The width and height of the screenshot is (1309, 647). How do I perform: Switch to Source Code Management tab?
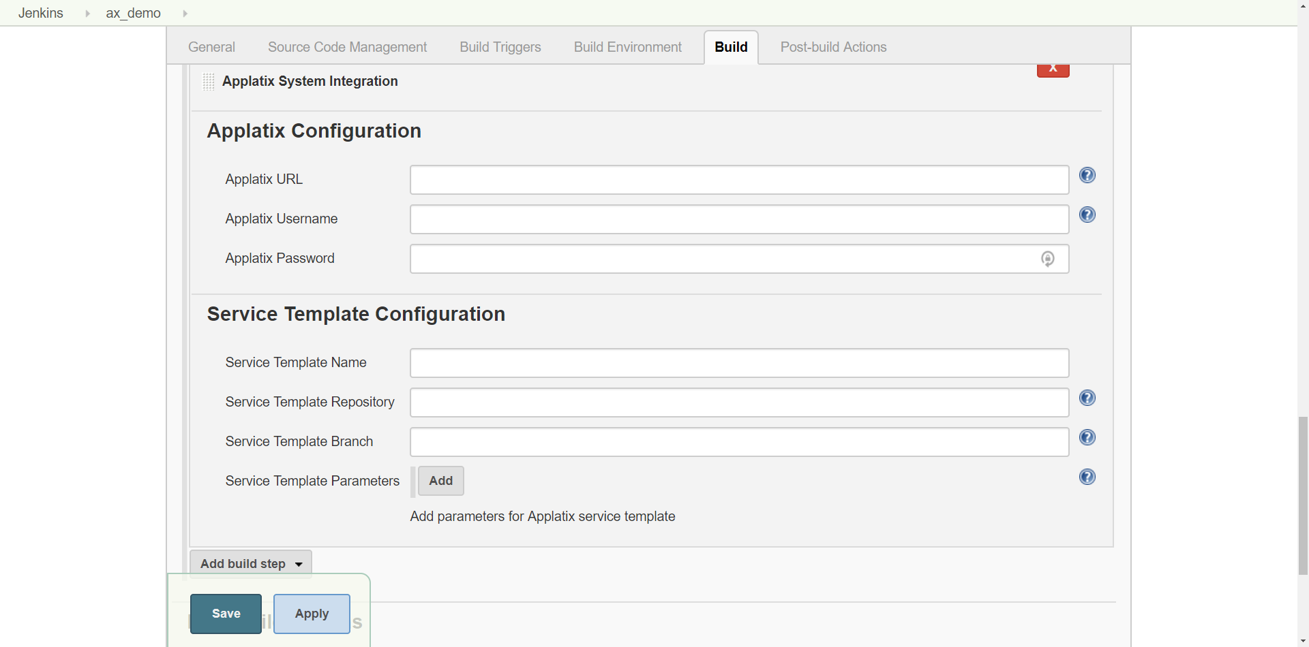(348, 47)
